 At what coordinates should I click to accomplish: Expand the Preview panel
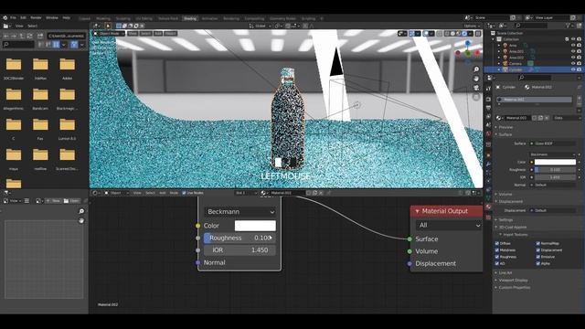505,127
